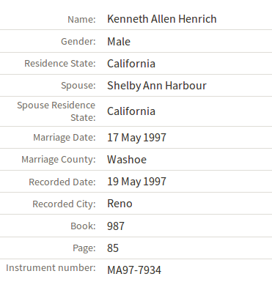This screenshot has height=282, width=272.
Task: Click the Marriage Date label
Action: [65, 138]
